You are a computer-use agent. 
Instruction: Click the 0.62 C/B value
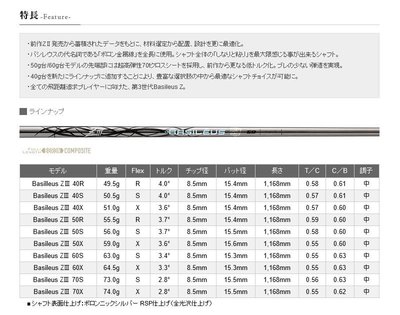pos(340,291)
